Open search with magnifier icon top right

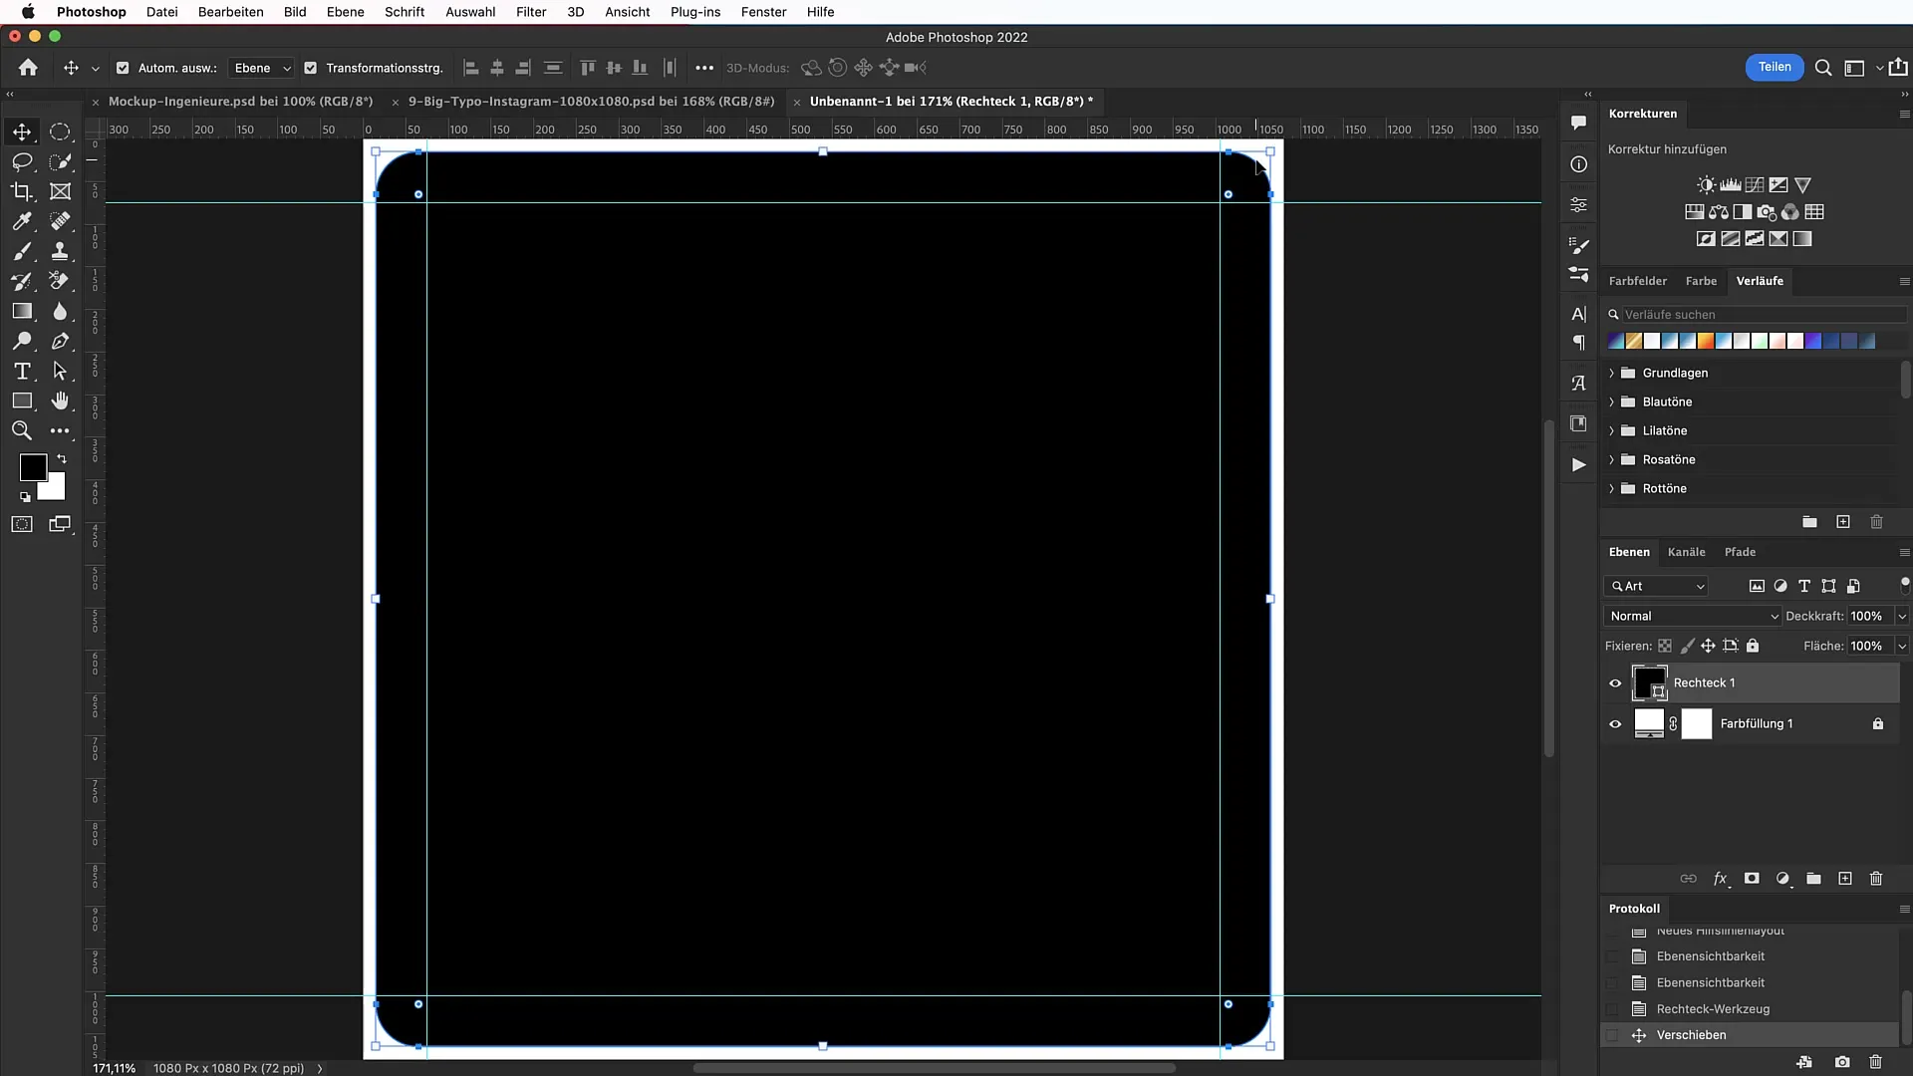pos(1823,68)
